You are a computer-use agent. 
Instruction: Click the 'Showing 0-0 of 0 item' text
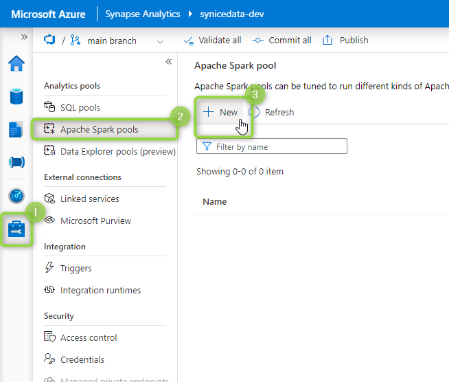click(x=240, y=171)
